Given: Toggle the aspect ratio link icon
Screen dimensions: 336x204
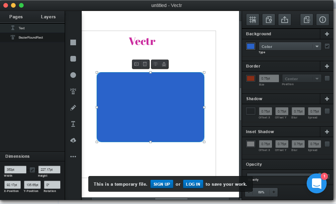Looking at the screenshot, I should click(x=32, y=170).
